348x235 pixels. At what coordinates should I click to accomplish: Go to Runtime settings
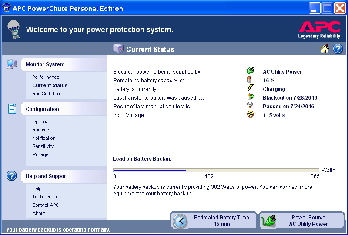[x=40, y=130]
